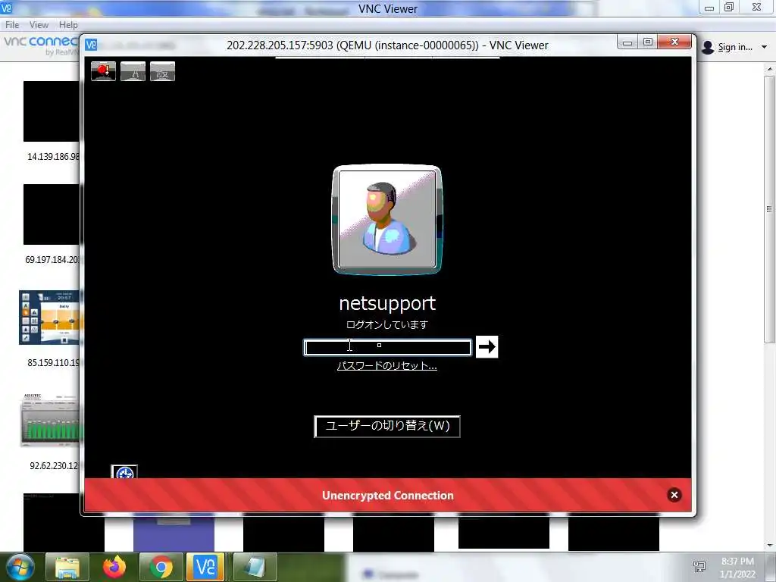The image size is (776, 582).
Task: Click the VNC Viewer main window scrollbar
Action: point(769,211)
